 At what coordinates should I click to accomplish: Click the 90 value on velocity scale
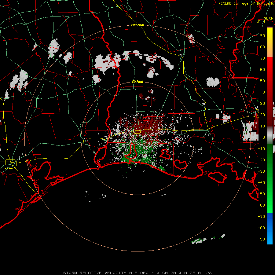[262, 36]
